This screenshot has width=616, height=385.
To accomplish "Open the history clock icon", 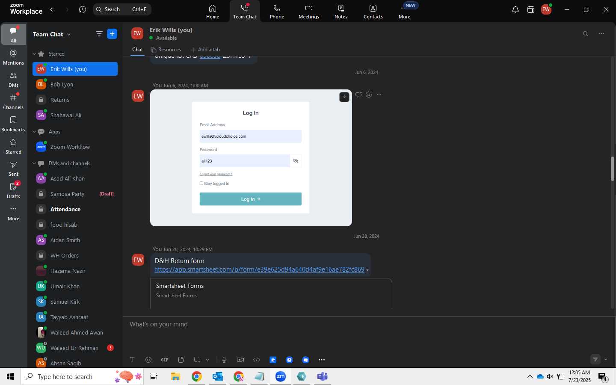I will pyautogui.click(x=83, y=9).
